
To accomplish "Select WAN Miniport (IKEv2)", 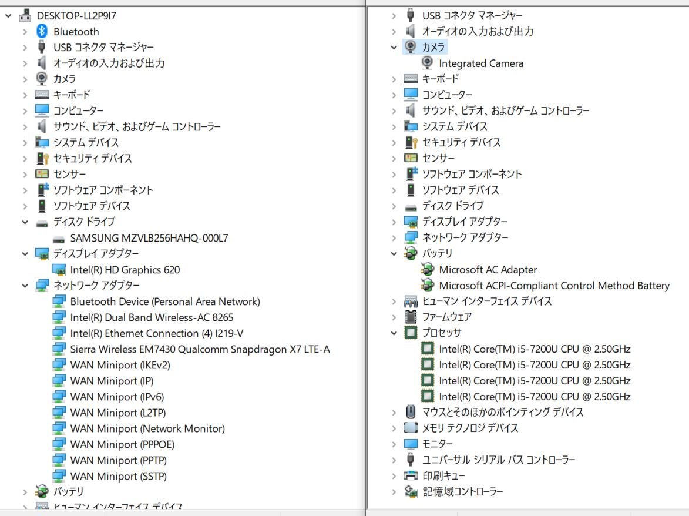I will pos(120,365).
